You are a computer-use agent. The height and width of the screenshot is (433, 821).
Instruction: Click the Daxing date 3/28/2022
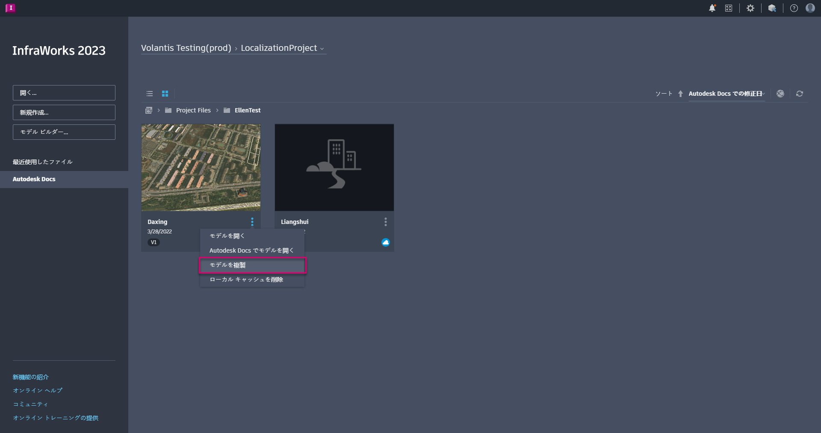(159, 232)
